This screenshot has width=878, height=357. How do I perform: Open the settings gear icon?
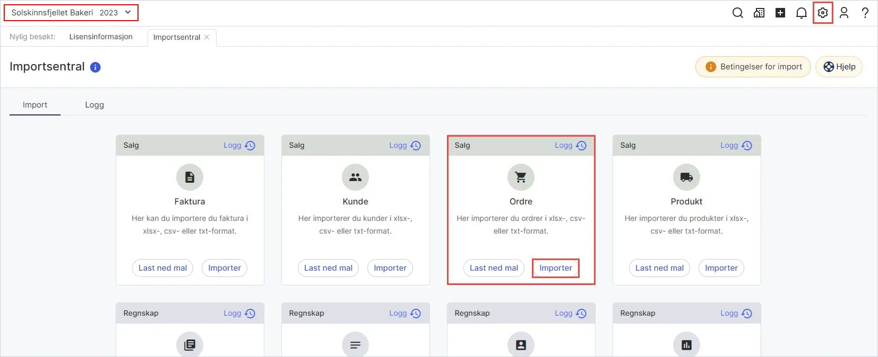tap(823, 13)
